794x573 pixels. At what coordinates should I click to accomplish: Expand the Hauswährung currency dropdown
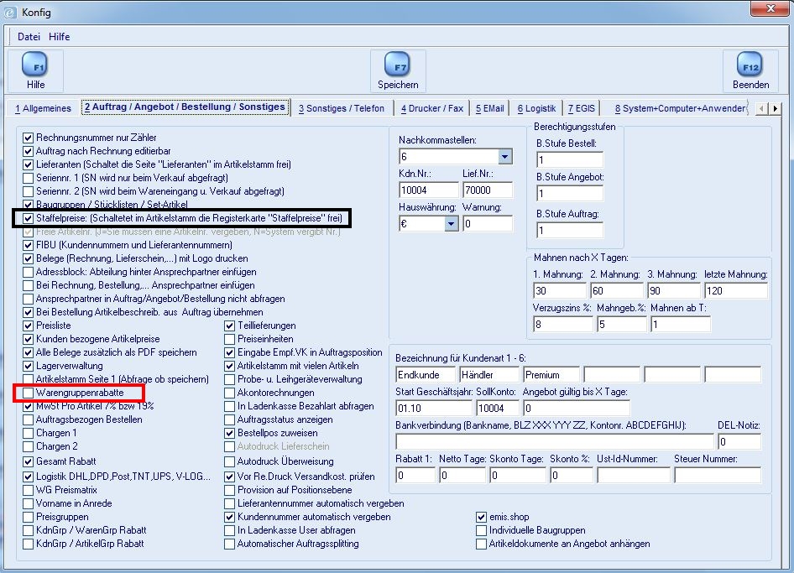tap(451, 224)
